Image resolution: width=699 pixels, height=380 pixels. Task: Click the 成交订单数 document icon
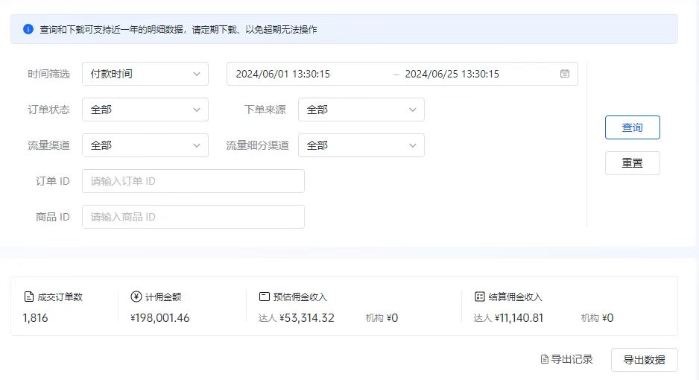tap(28, 297)
